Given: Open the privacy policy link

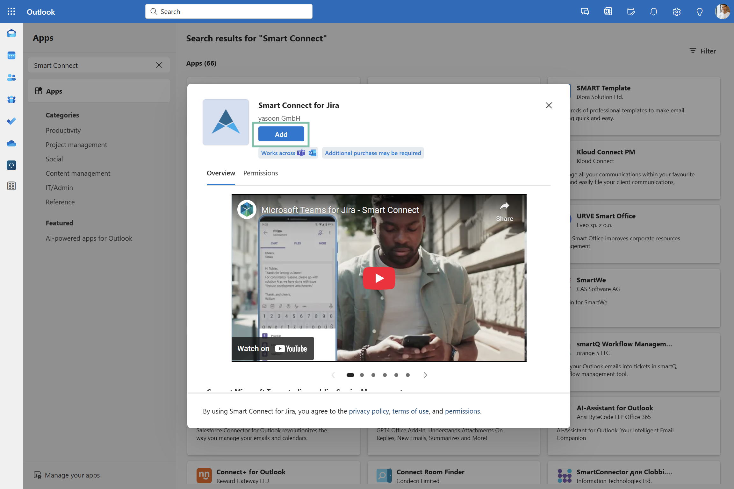Looking at the screenshot, I should (x=369, y=411).
